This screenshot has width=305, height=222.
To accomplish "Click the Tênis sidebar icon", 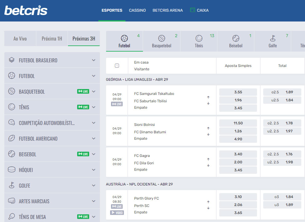I will 12,107.
